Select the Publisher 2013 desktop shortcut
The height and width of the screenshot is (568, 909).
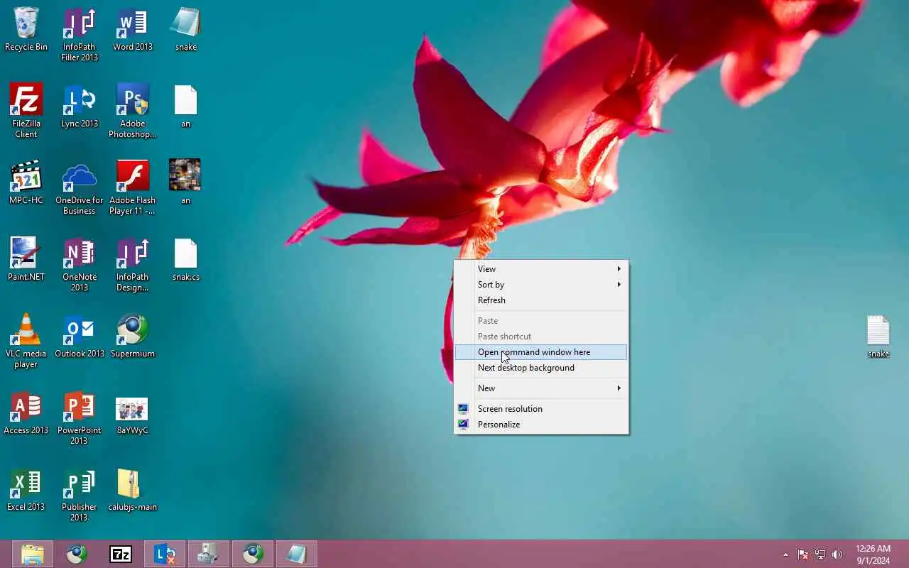(80, 494)
